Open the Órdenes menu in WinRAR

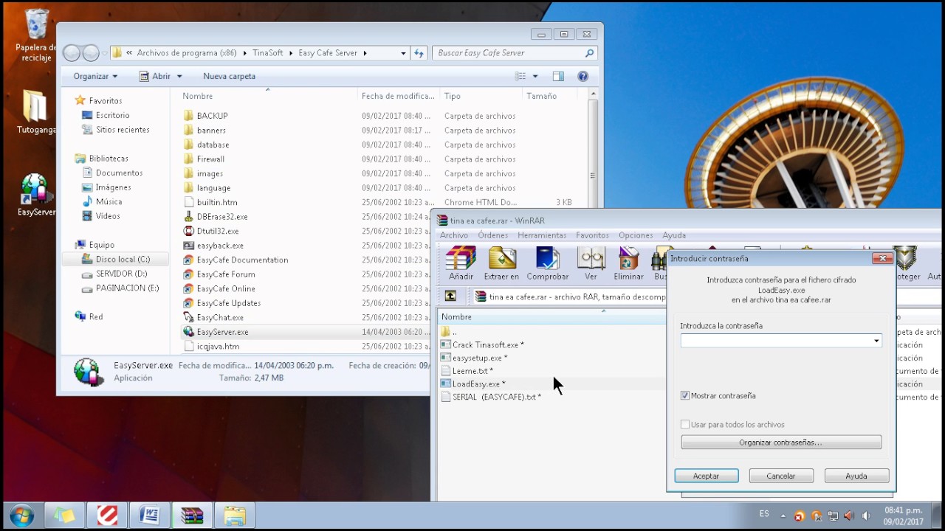coord(492,235)
